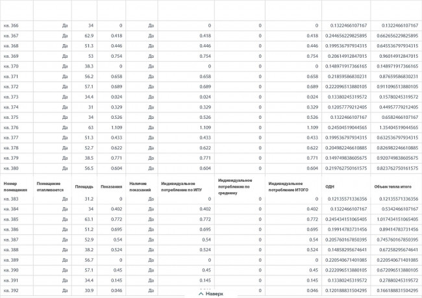Image resolution: width=422 pixels, height=298 pixels.
Task: Select area value 30.9 for кв. 392
Action: pyautogui.click(x=89, y=291)
